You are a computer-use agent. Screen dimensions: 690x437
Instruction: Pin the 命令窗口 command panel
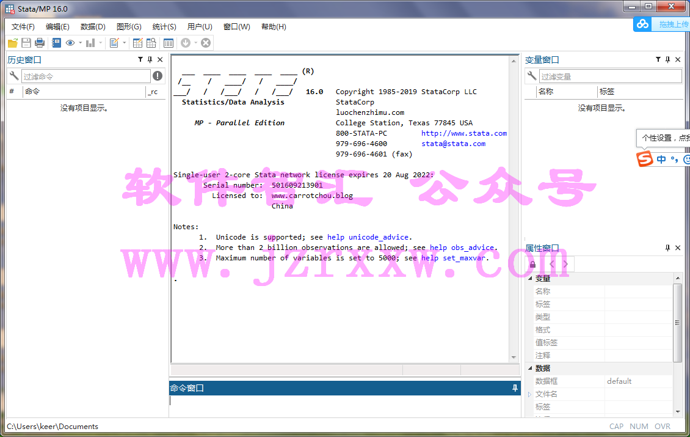pos(515,388)
